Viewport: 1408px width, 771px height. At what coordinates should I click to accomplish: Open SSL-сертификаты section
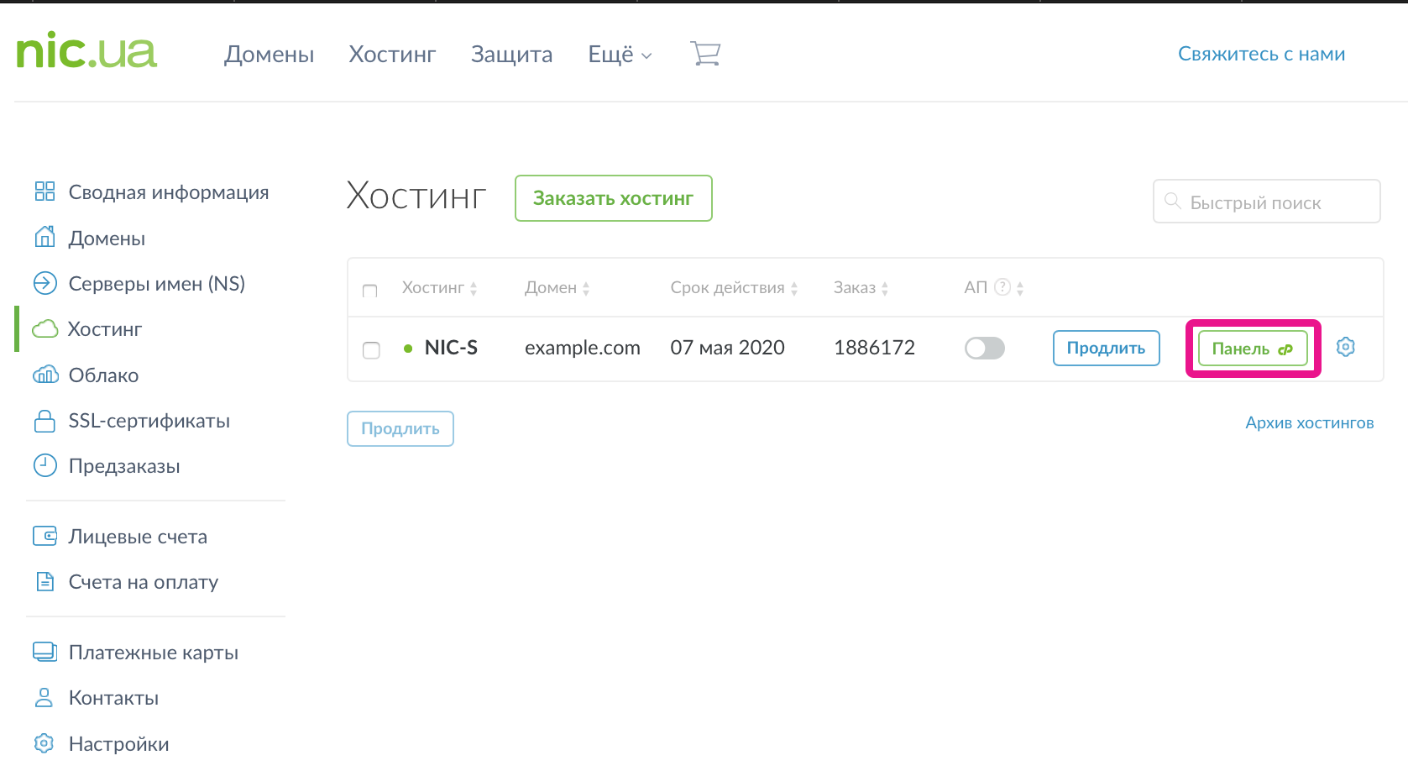pyautogui.click(x=149, y=421)
